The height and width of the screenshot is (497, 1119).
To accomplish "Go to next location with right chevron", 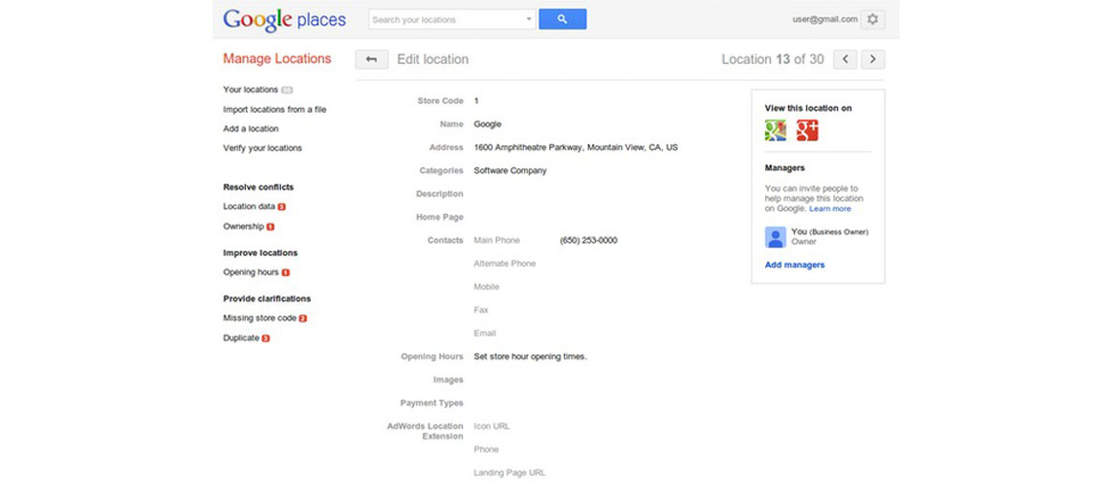I will point(873,60).
